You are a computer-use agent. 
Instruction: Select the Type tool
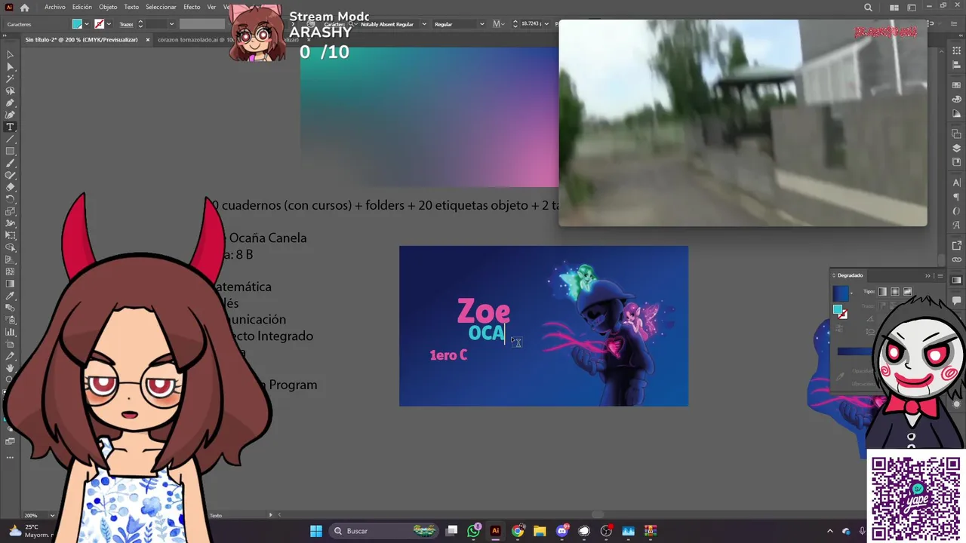[10, 127]
